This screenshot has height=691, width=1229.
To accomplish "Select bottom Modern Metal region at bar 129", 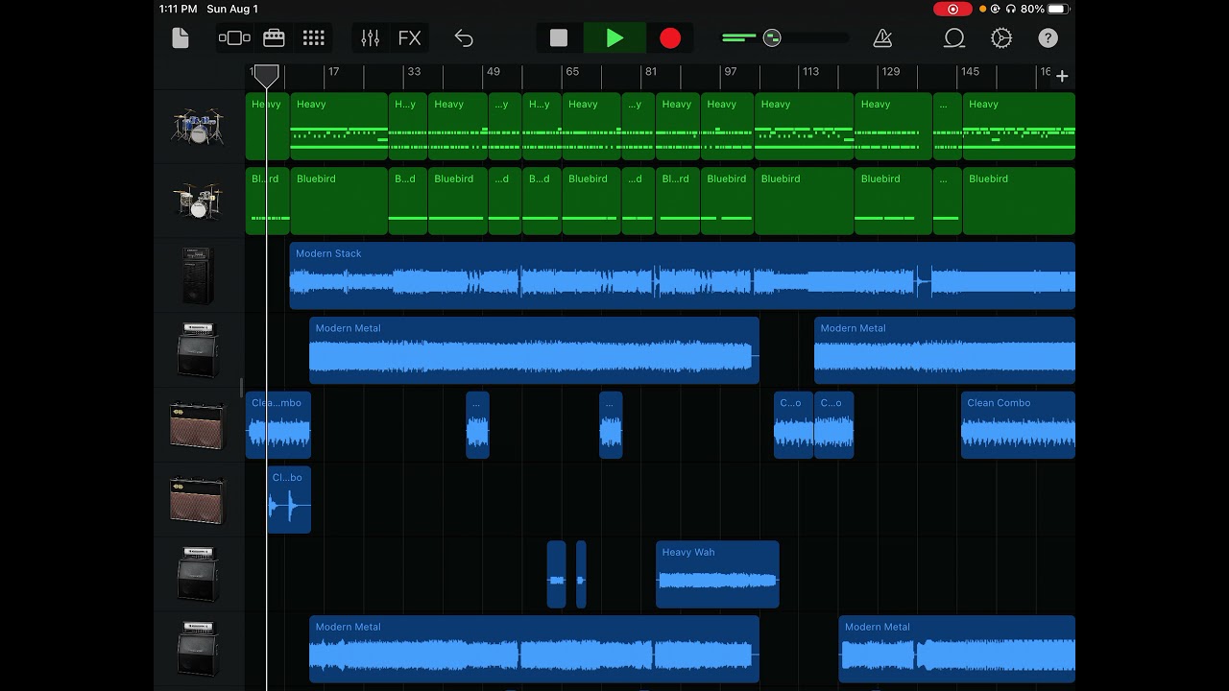I will click(957, 649).
